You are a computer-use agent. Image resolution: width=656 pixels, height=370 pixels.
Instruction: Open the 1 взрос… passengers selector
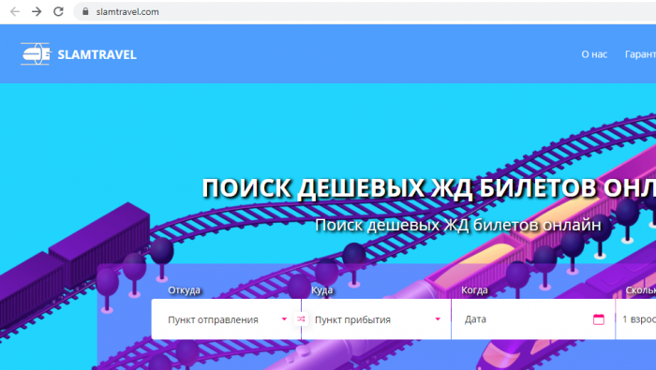coord(636,319)
